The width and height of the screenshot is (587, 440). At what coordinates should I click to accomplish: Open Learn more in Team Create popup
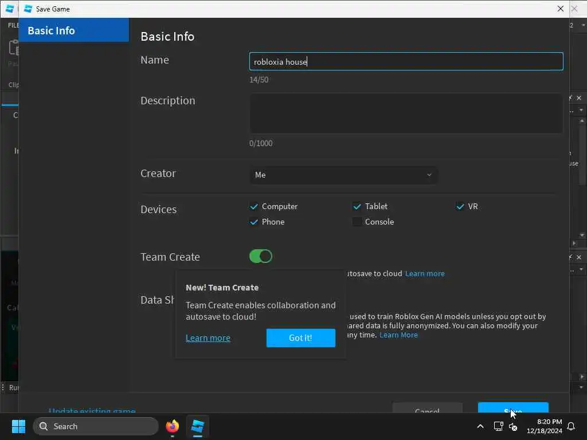pyautogui.click(x=208, y=338)
